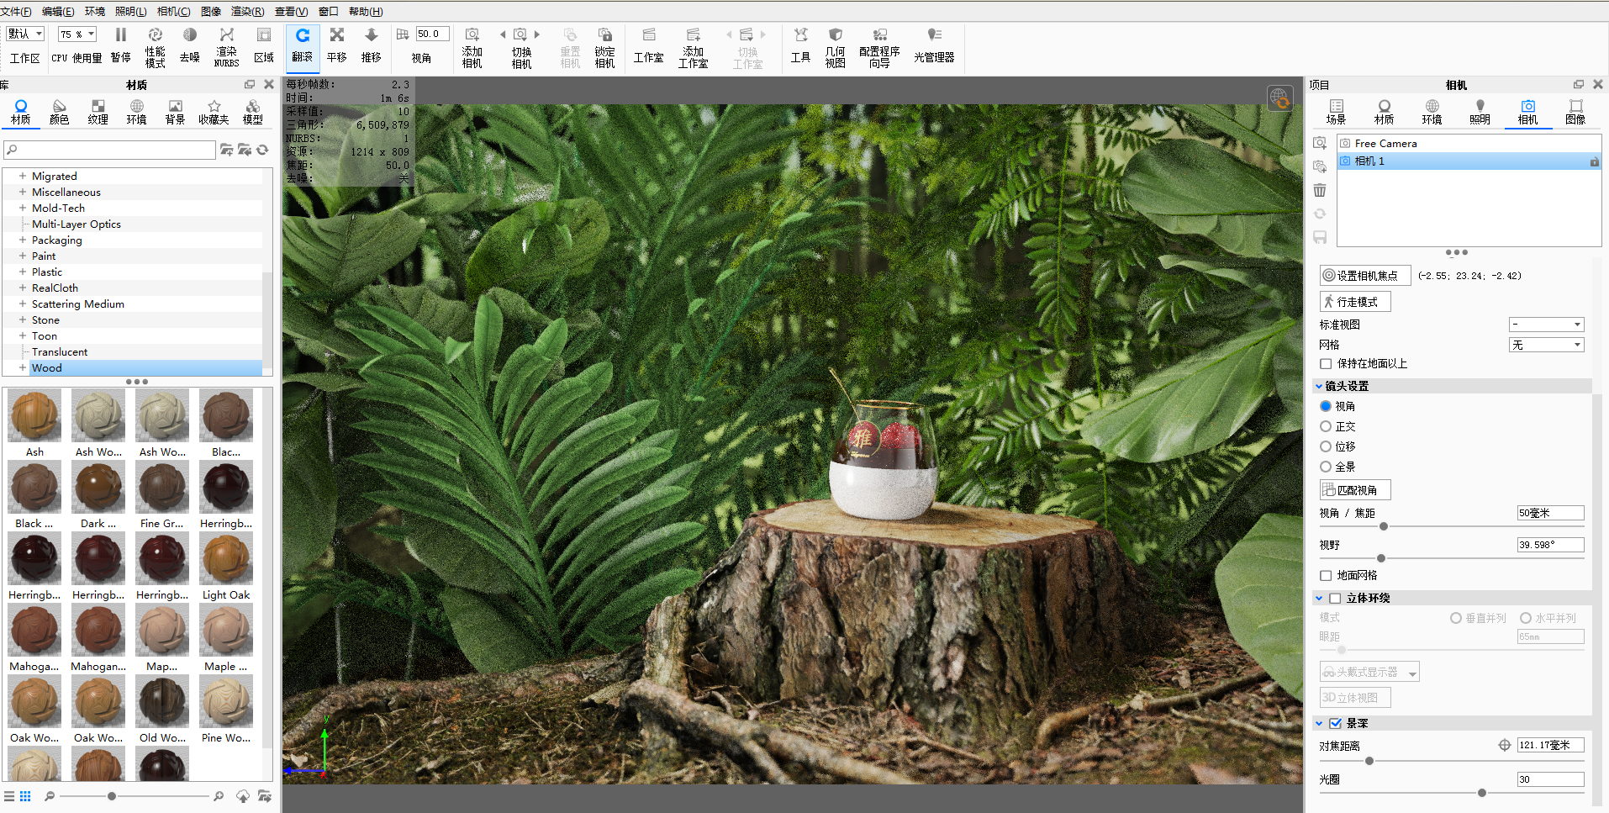This screenshot has width=1609, height=813.
Task: Click the 设置相机焦点 button
Action: pos(1364,275)
